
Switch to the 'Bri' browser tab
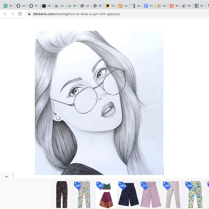187,6
